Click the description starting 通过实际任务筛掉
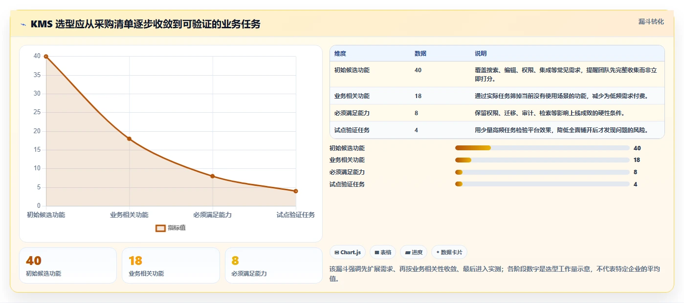 tap(561, 96)
